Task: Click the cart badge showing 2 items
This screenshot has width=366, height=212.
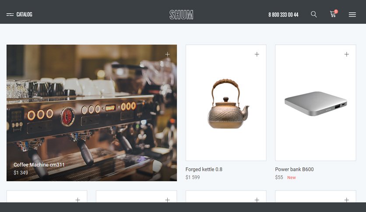Action: click(x=336, y=11)
